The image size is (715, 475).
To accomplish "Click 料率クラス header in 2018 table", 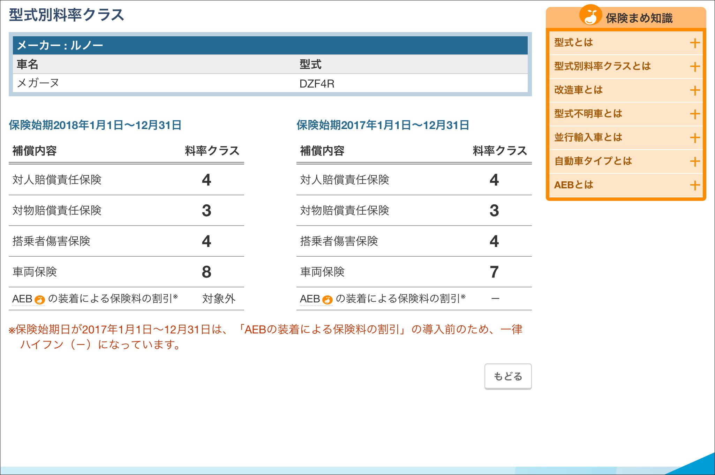I will coord(212,151).
